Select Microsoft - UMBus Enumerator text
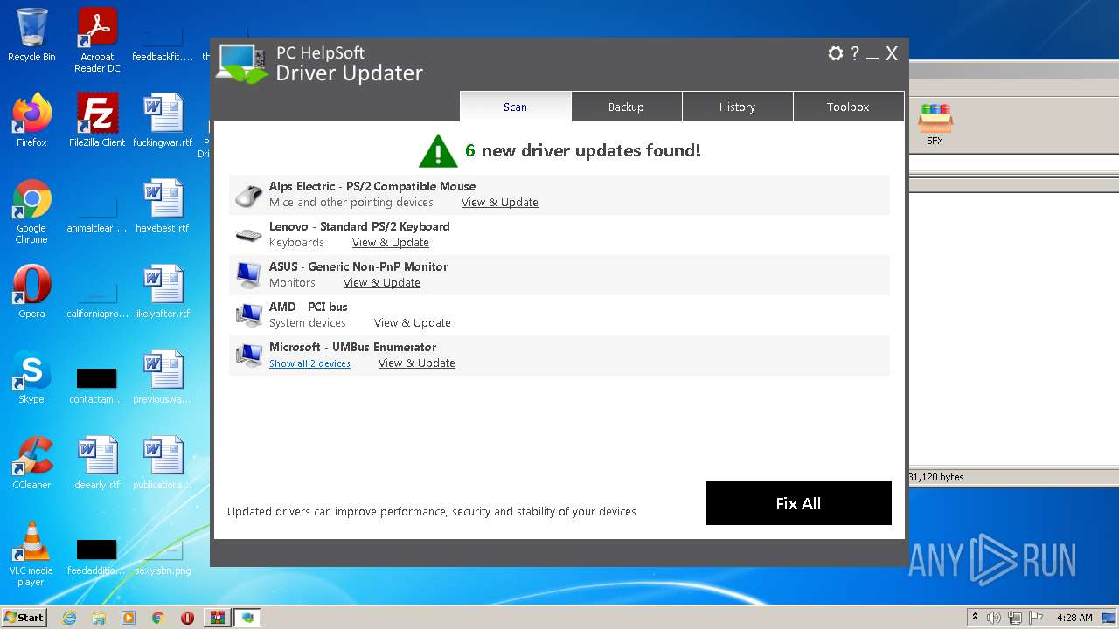 click(x=352, y=347)
